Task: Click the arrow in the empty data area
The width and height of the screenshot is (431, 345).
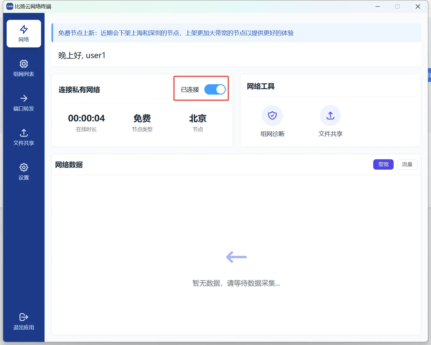Action: tap(237, 257)
